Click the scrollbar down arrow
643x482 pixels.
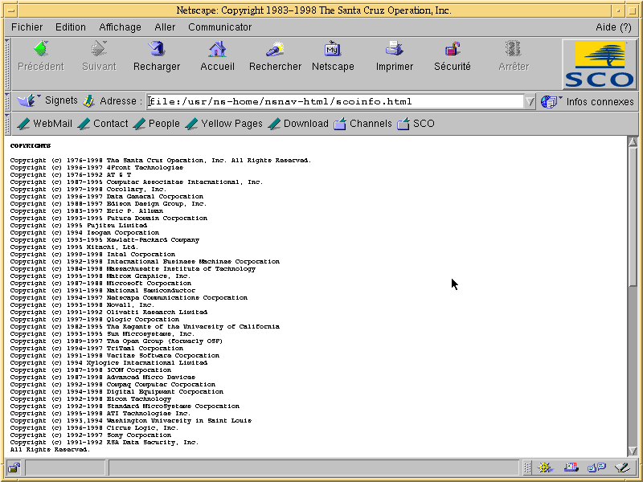pos(633,451)
